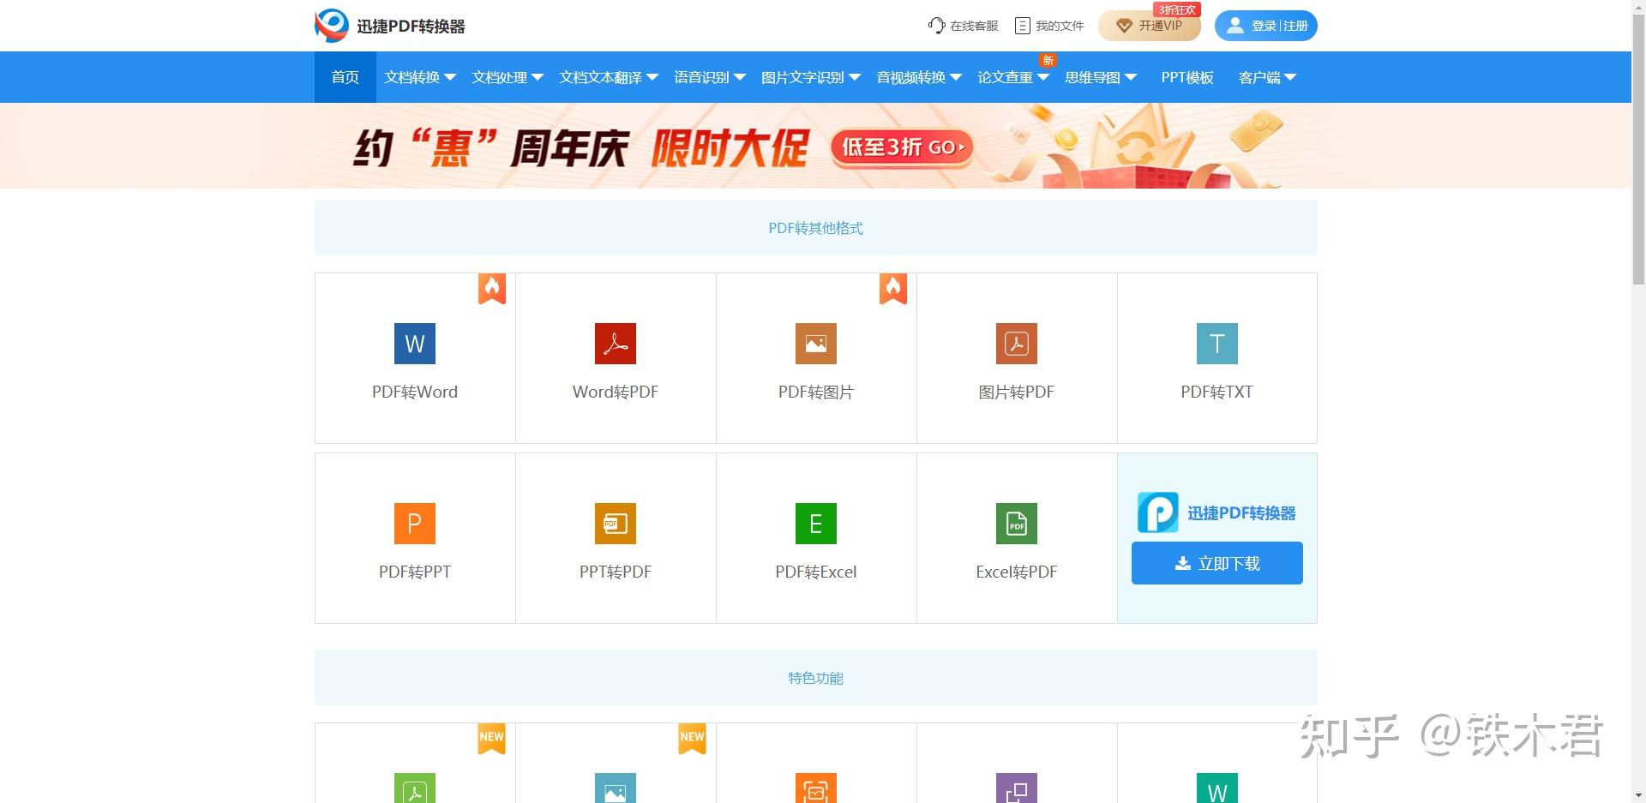The height and width of the screenshot is (803, 1646).
Task: Click the 开通VIP button
Action: [1149, 26]
